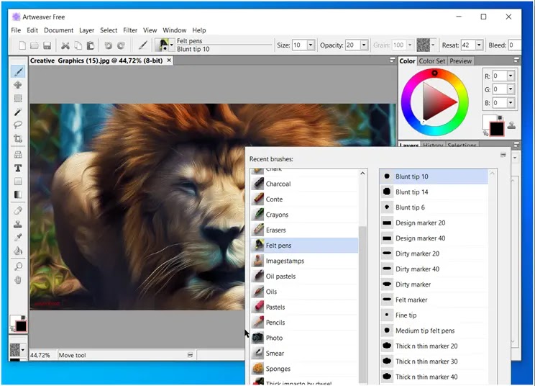The image size is (535, 386).
Task: Select the Crop tool
Action: 18,138
